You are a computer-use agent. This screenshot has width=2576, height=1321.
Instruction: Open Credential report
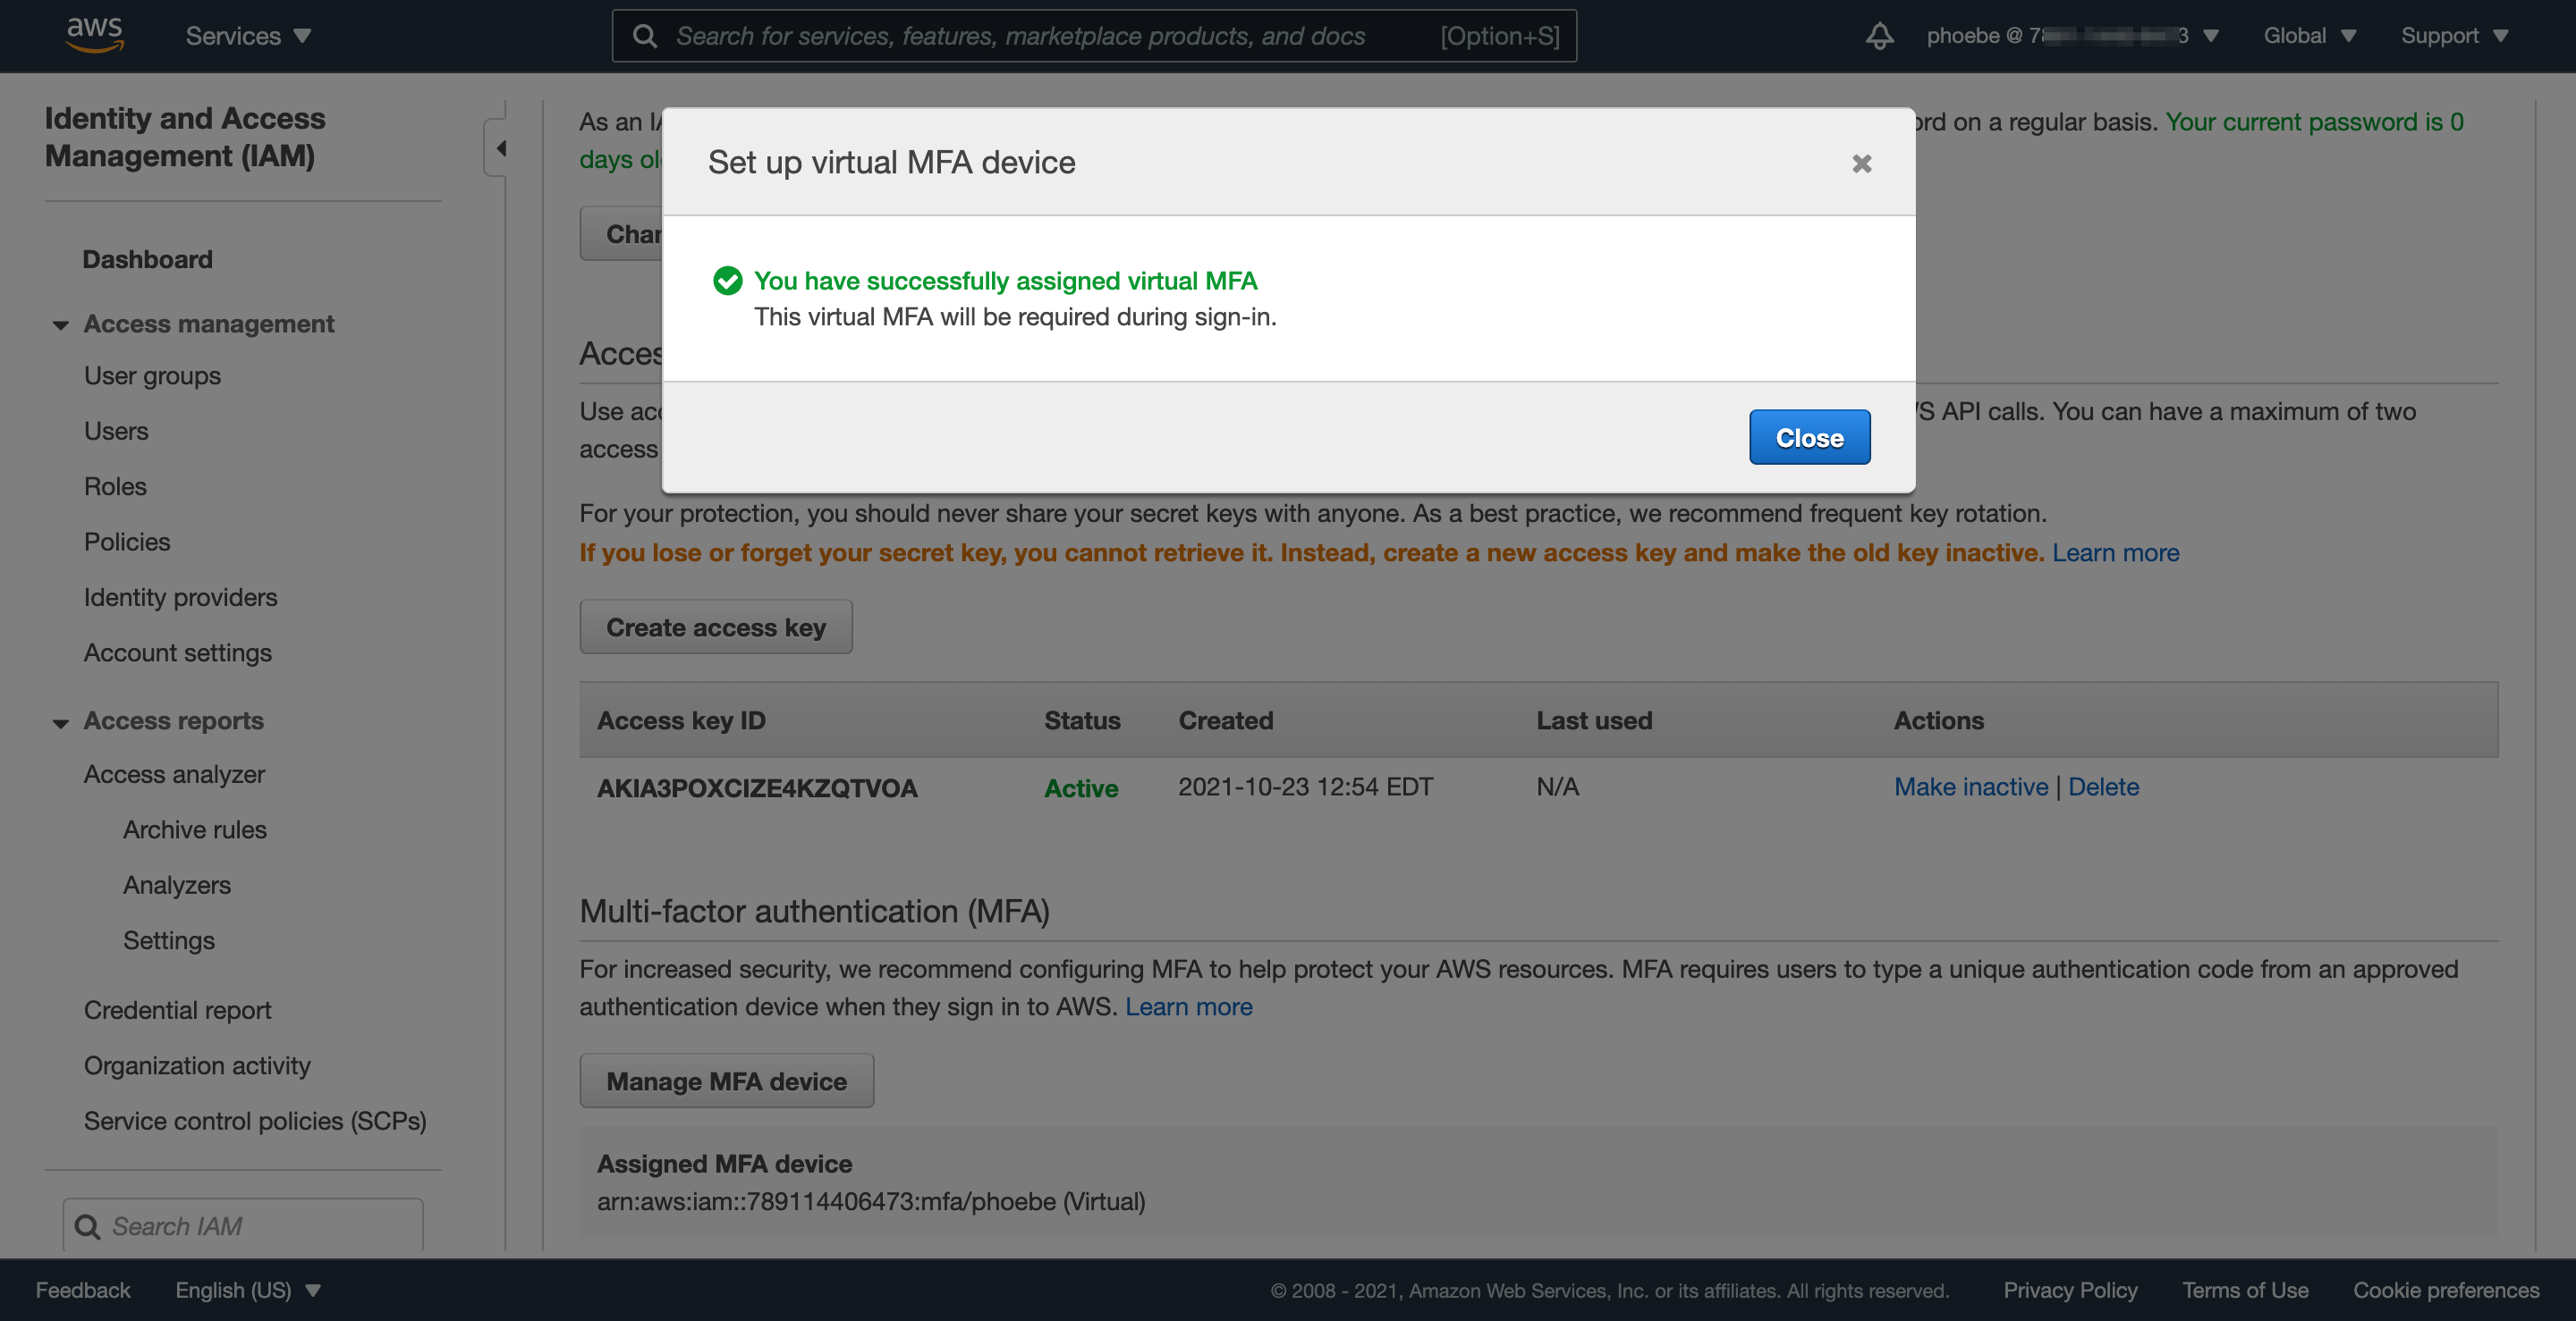pyautogui.click(x=177, y=1010)
